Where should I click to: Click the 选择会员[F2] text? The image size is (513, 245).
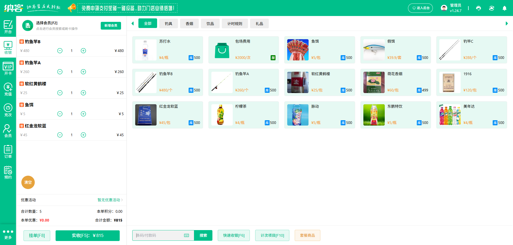(47, 23)
